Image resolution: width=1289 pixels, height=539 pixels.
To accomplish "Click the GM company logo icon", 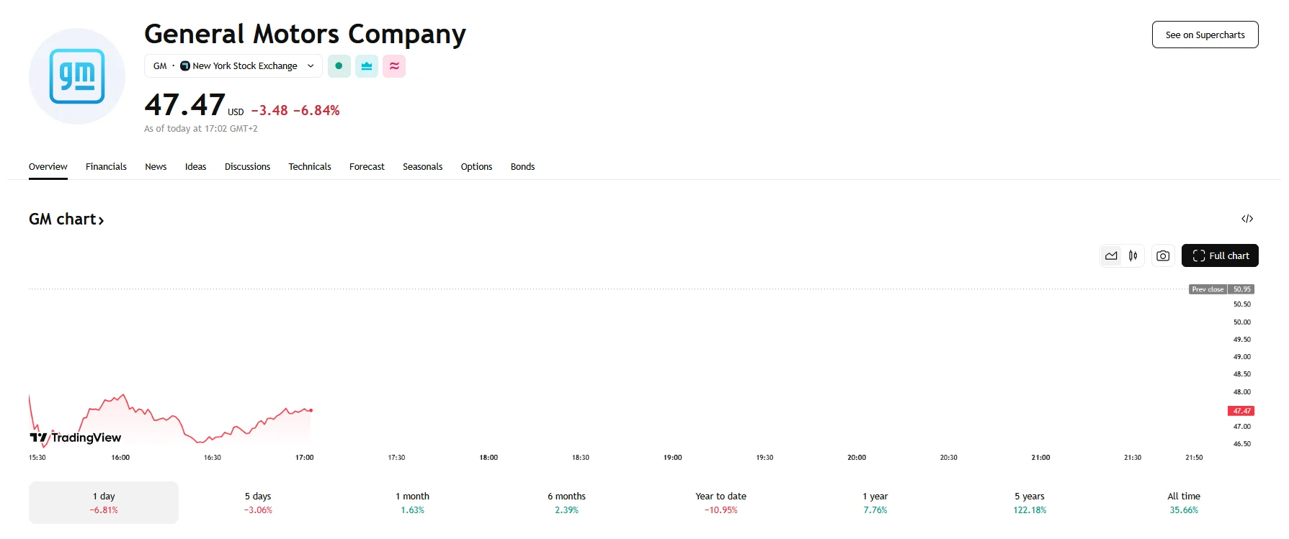I will point(77,76).
